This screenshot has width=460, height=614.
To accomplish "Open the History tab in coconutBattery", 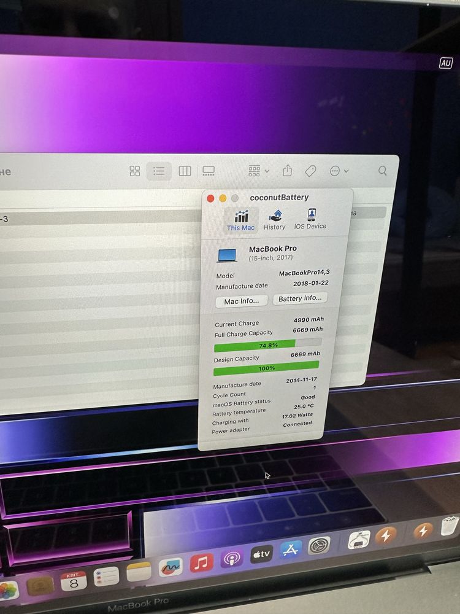I will click(x=275, y=220).
